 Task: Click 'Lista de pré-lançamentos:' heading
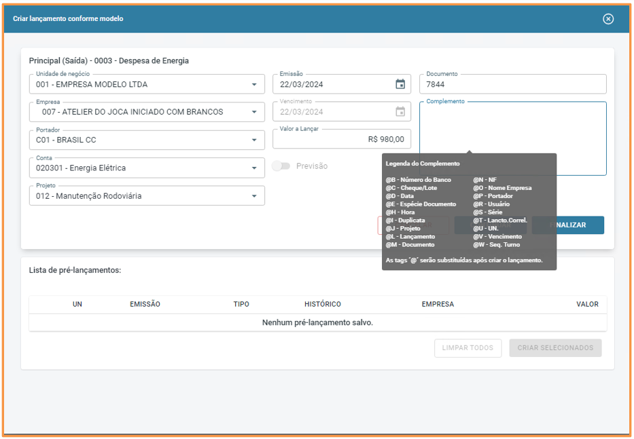pos(75,270)
